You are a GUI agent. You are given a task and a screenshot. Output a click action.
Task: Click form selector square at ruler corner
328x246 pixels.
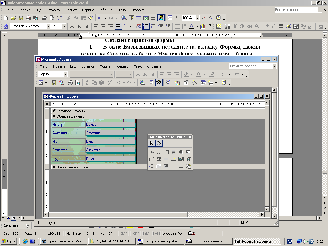pyautogui.click(x=47, y=104)
